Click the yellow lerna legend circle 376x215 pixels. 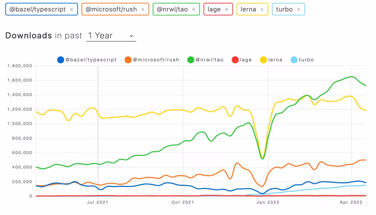[264, 60]
